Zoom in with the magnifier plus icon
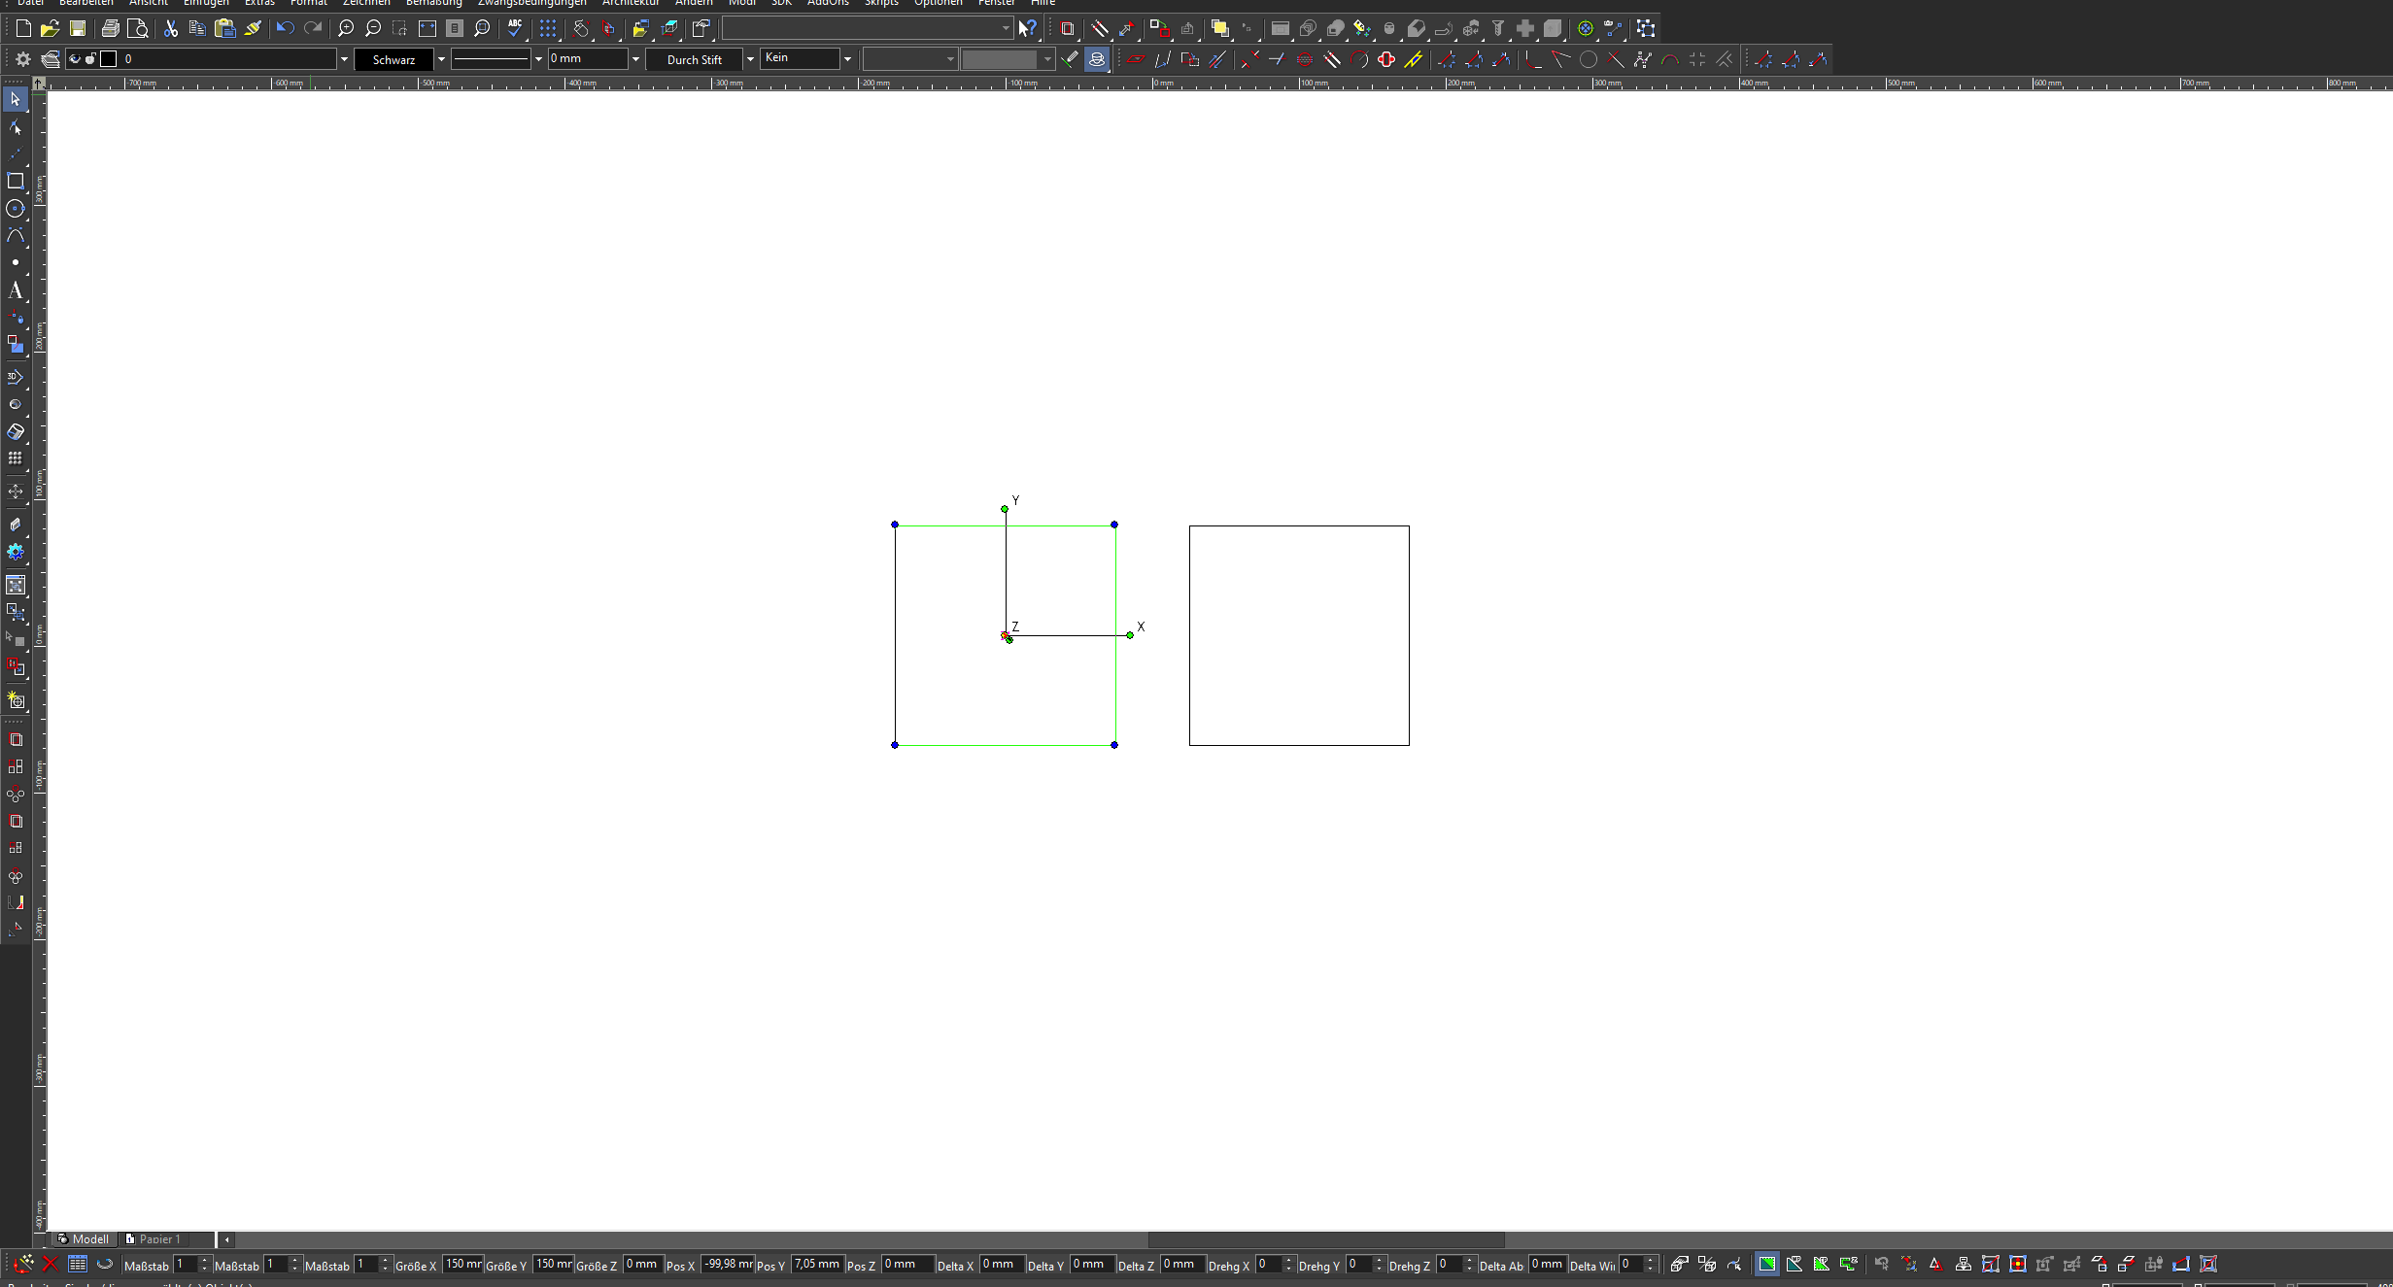 pos(345,29)
